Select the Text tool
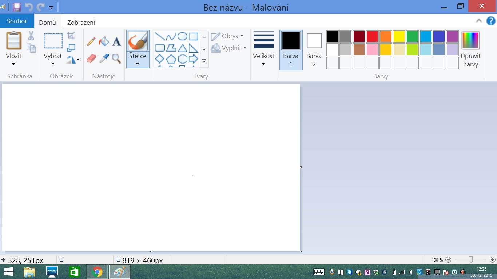 (116, 41)
